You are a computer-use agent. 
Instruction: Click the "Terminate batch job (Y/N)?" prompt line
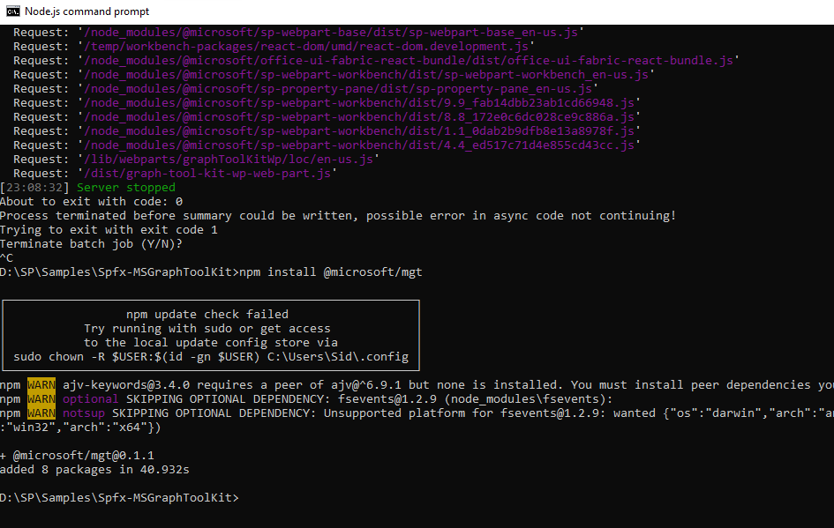(97, 243)
